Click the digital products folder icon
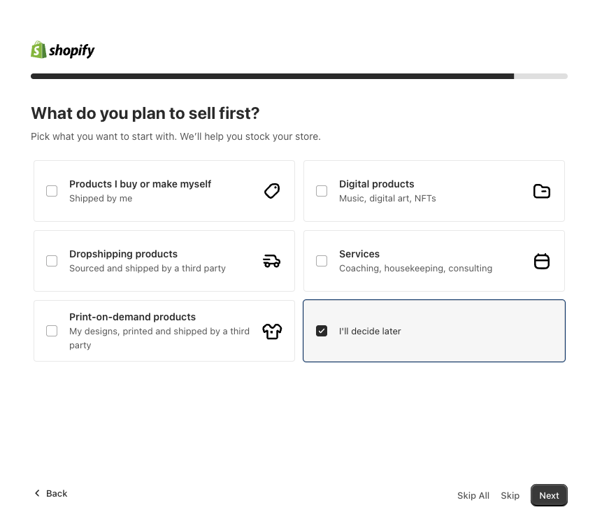The image size is (595, 526). click(x=542, y=191)
